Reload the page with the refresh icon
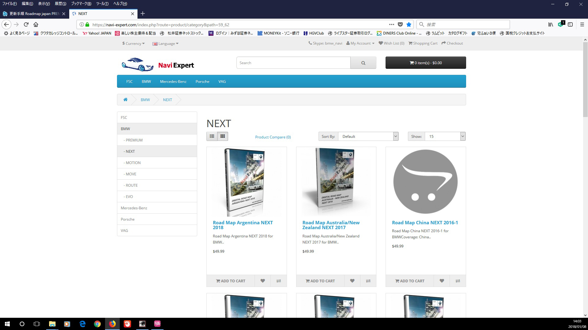The height and width of the screenshot is (330, 588). 26,24
